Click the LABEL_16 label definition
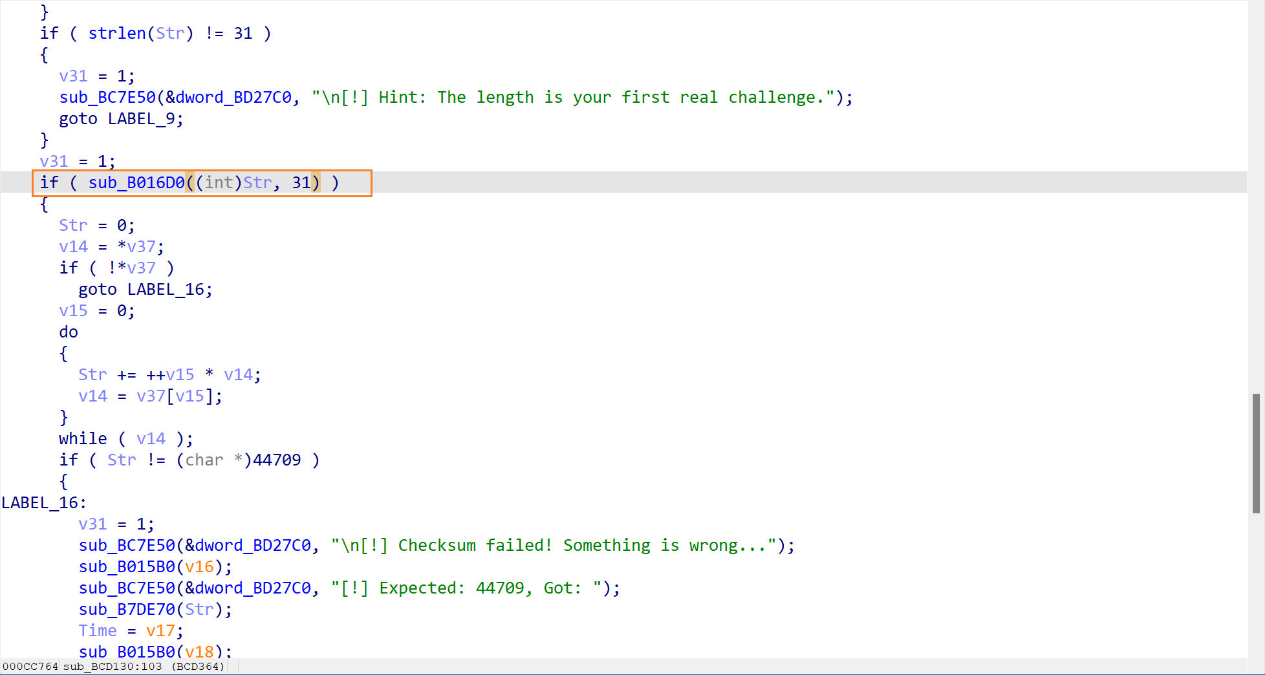 click(43, 503)
